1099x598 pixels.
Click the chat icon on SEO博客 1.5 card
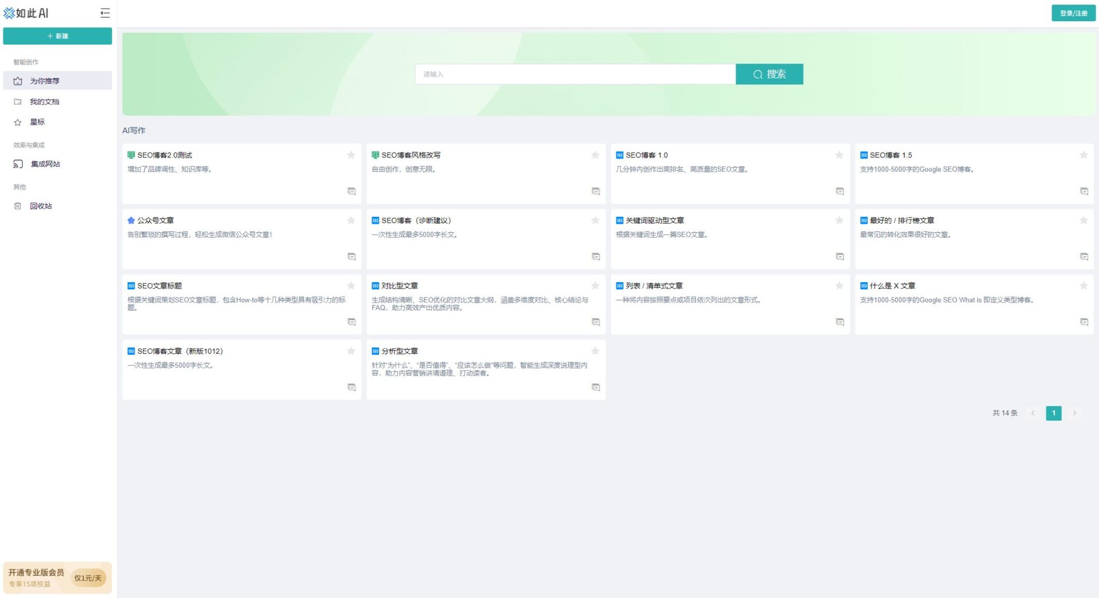point(1084,191)
